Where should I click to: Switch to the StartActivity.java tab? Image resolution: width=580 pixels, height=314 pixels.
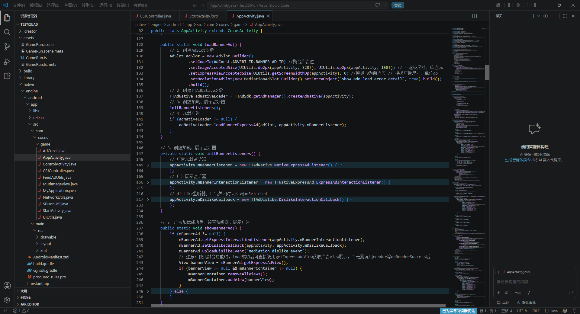[203, 16]
